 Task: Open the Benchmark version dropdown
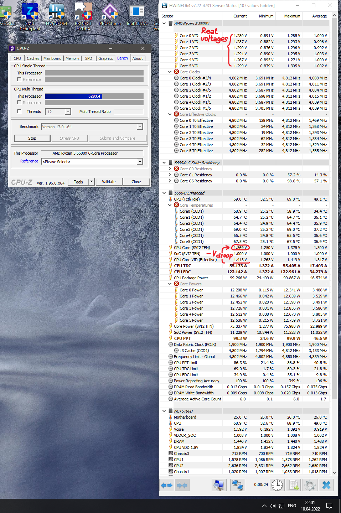140,127
